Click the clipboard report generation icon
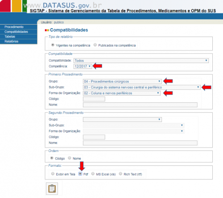The image size is (223, 198). pos(52,189)
